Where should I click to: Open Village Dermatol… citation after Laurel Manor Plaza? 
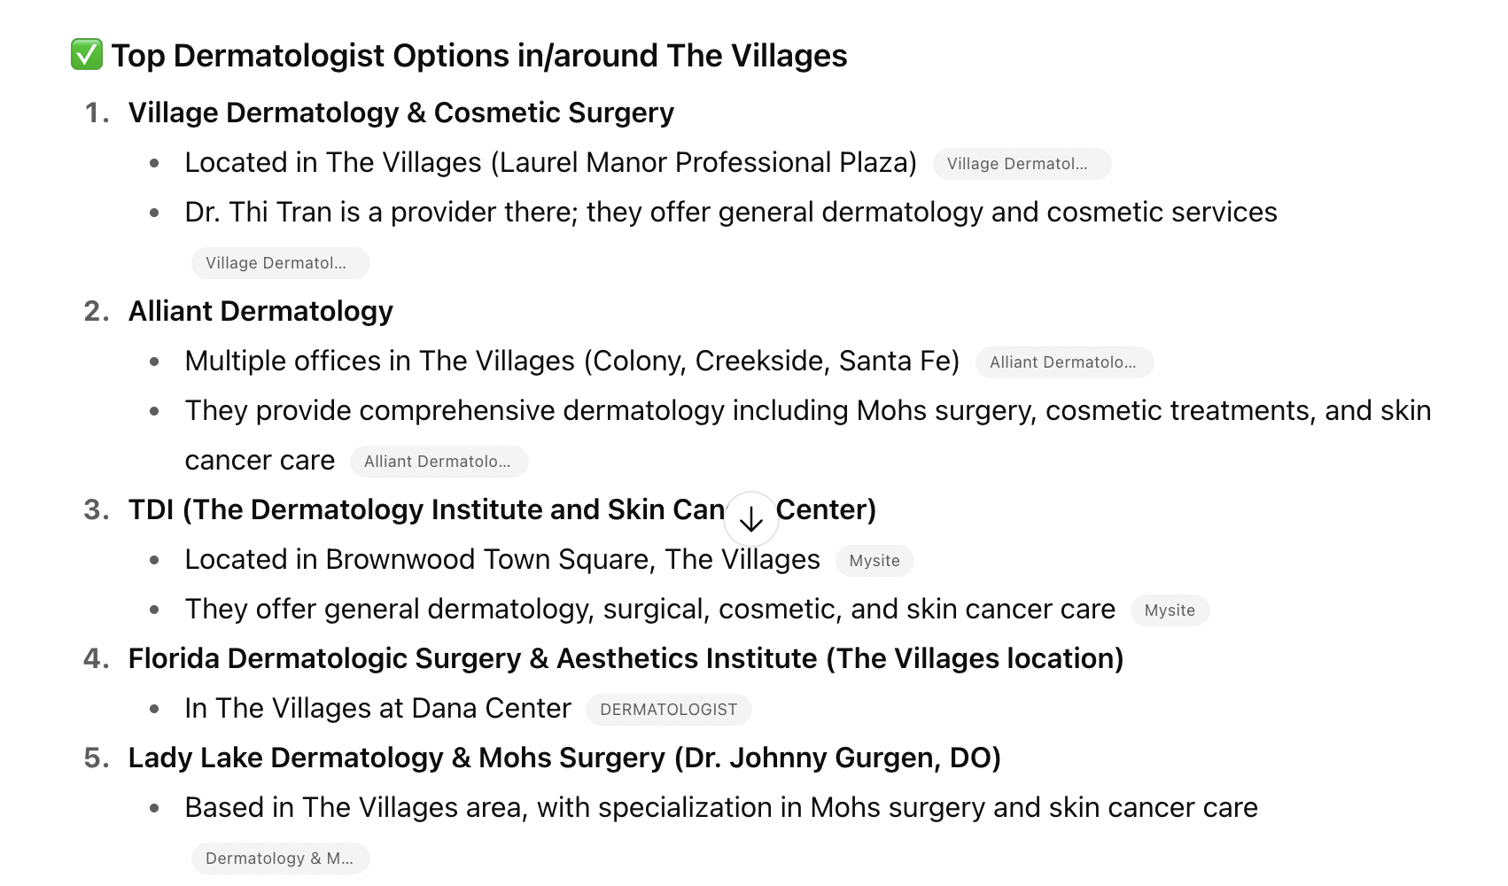coord(1022,164)
